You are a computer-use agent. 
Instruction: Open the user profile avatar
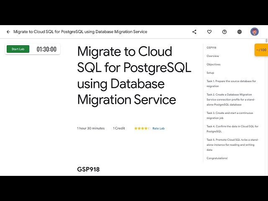(255, 32)
